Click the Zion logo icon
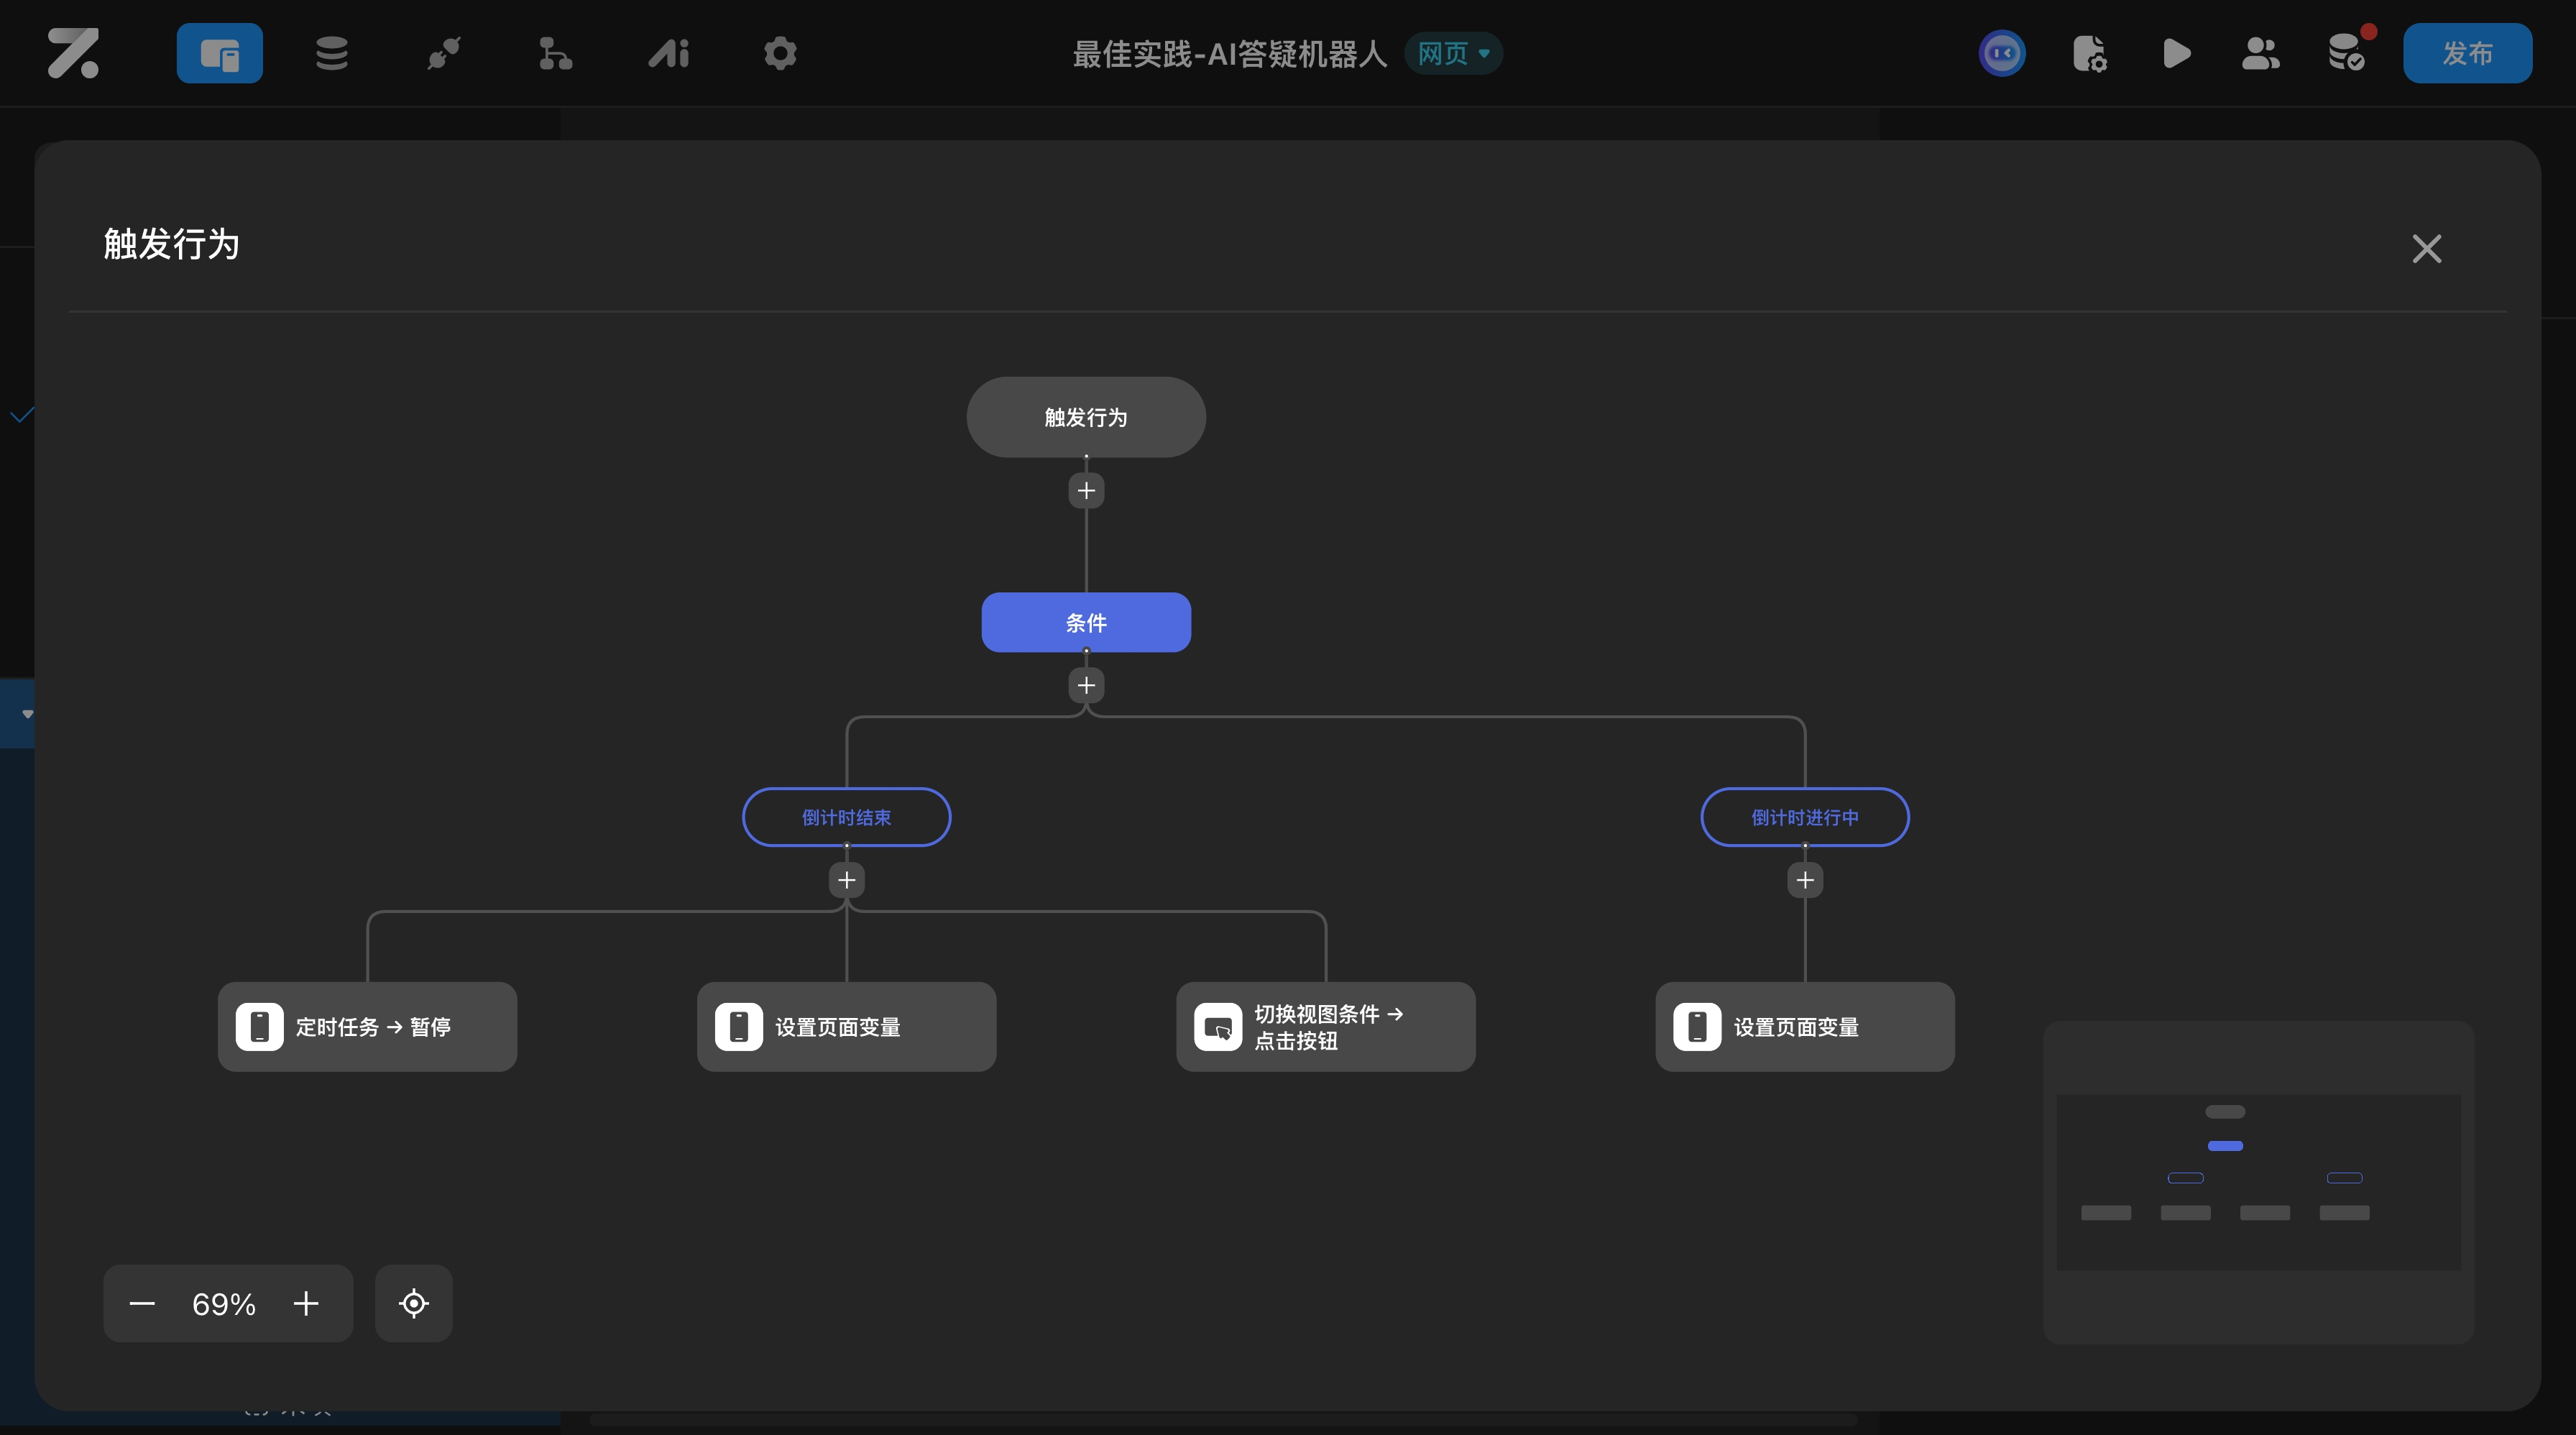2576x1435 pixels. (73, 53)
